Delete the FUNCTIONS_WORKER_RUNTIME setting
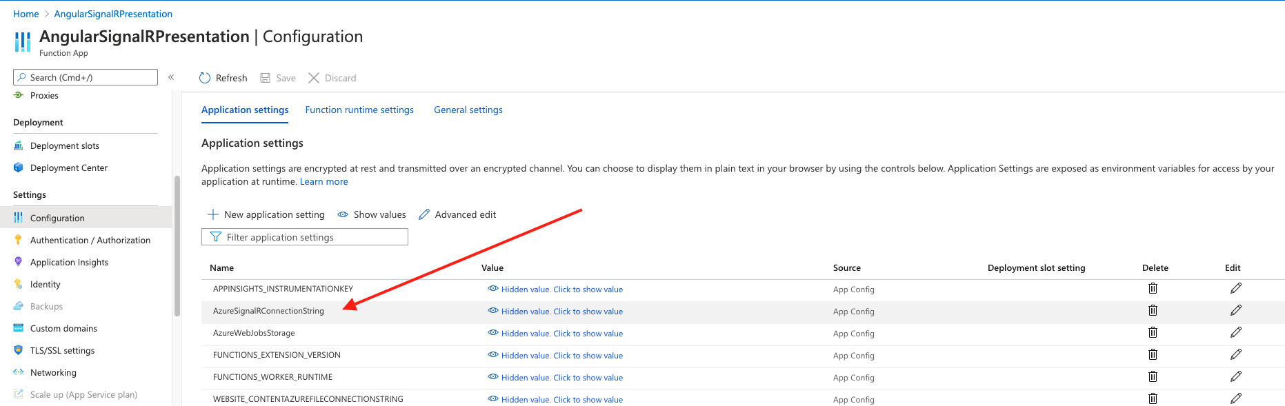Viewport: 1285px width, 406px height. click(x=1153, y=377)
